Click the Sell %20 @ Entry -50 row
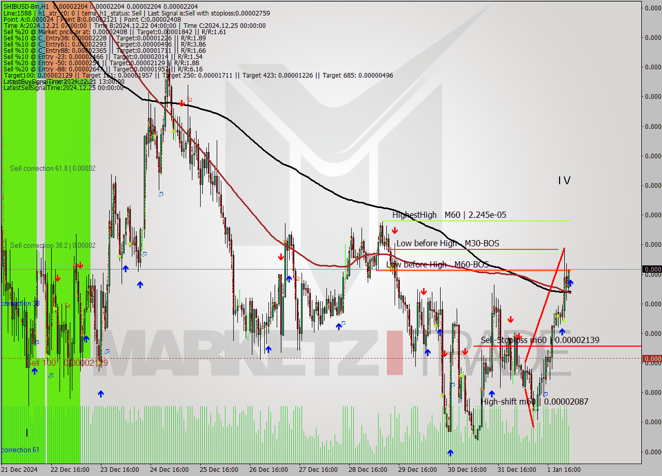This screenshot has width=662, height=476. click(x=101, y=63)
